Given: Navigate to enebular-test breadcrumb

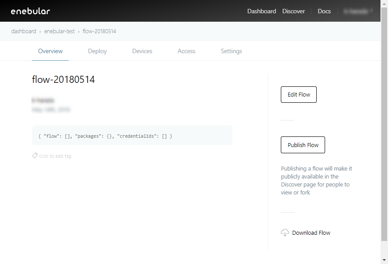Looking at the screenshot, I should pos(59,31).
